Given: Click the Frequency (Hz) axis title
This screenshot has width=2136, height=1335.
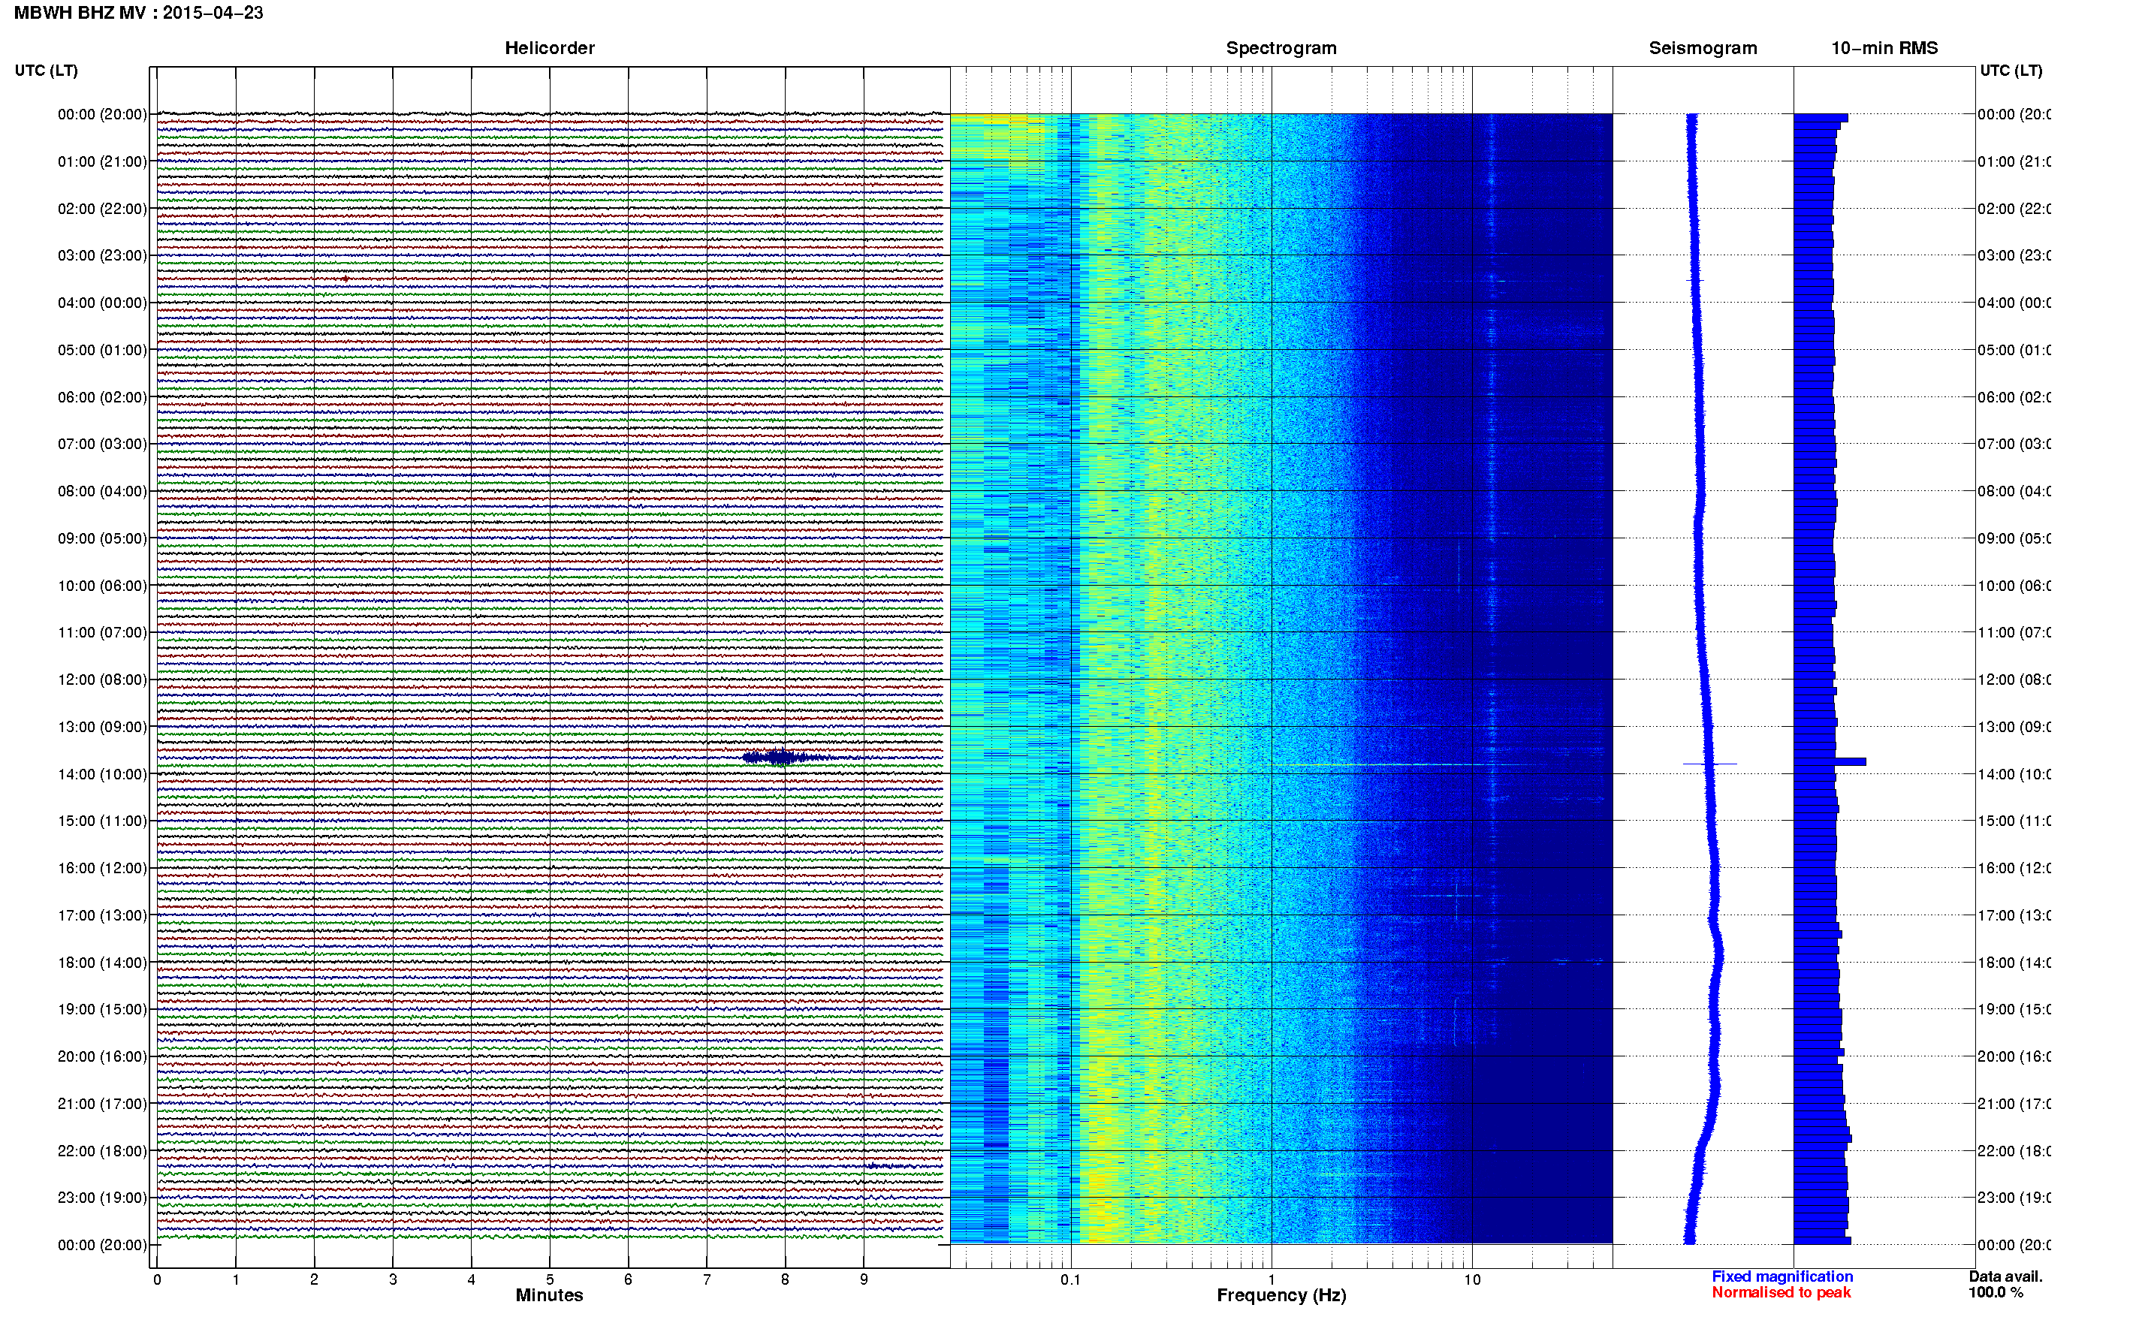Looking at the screenshot, I should coord(1281,1295).
